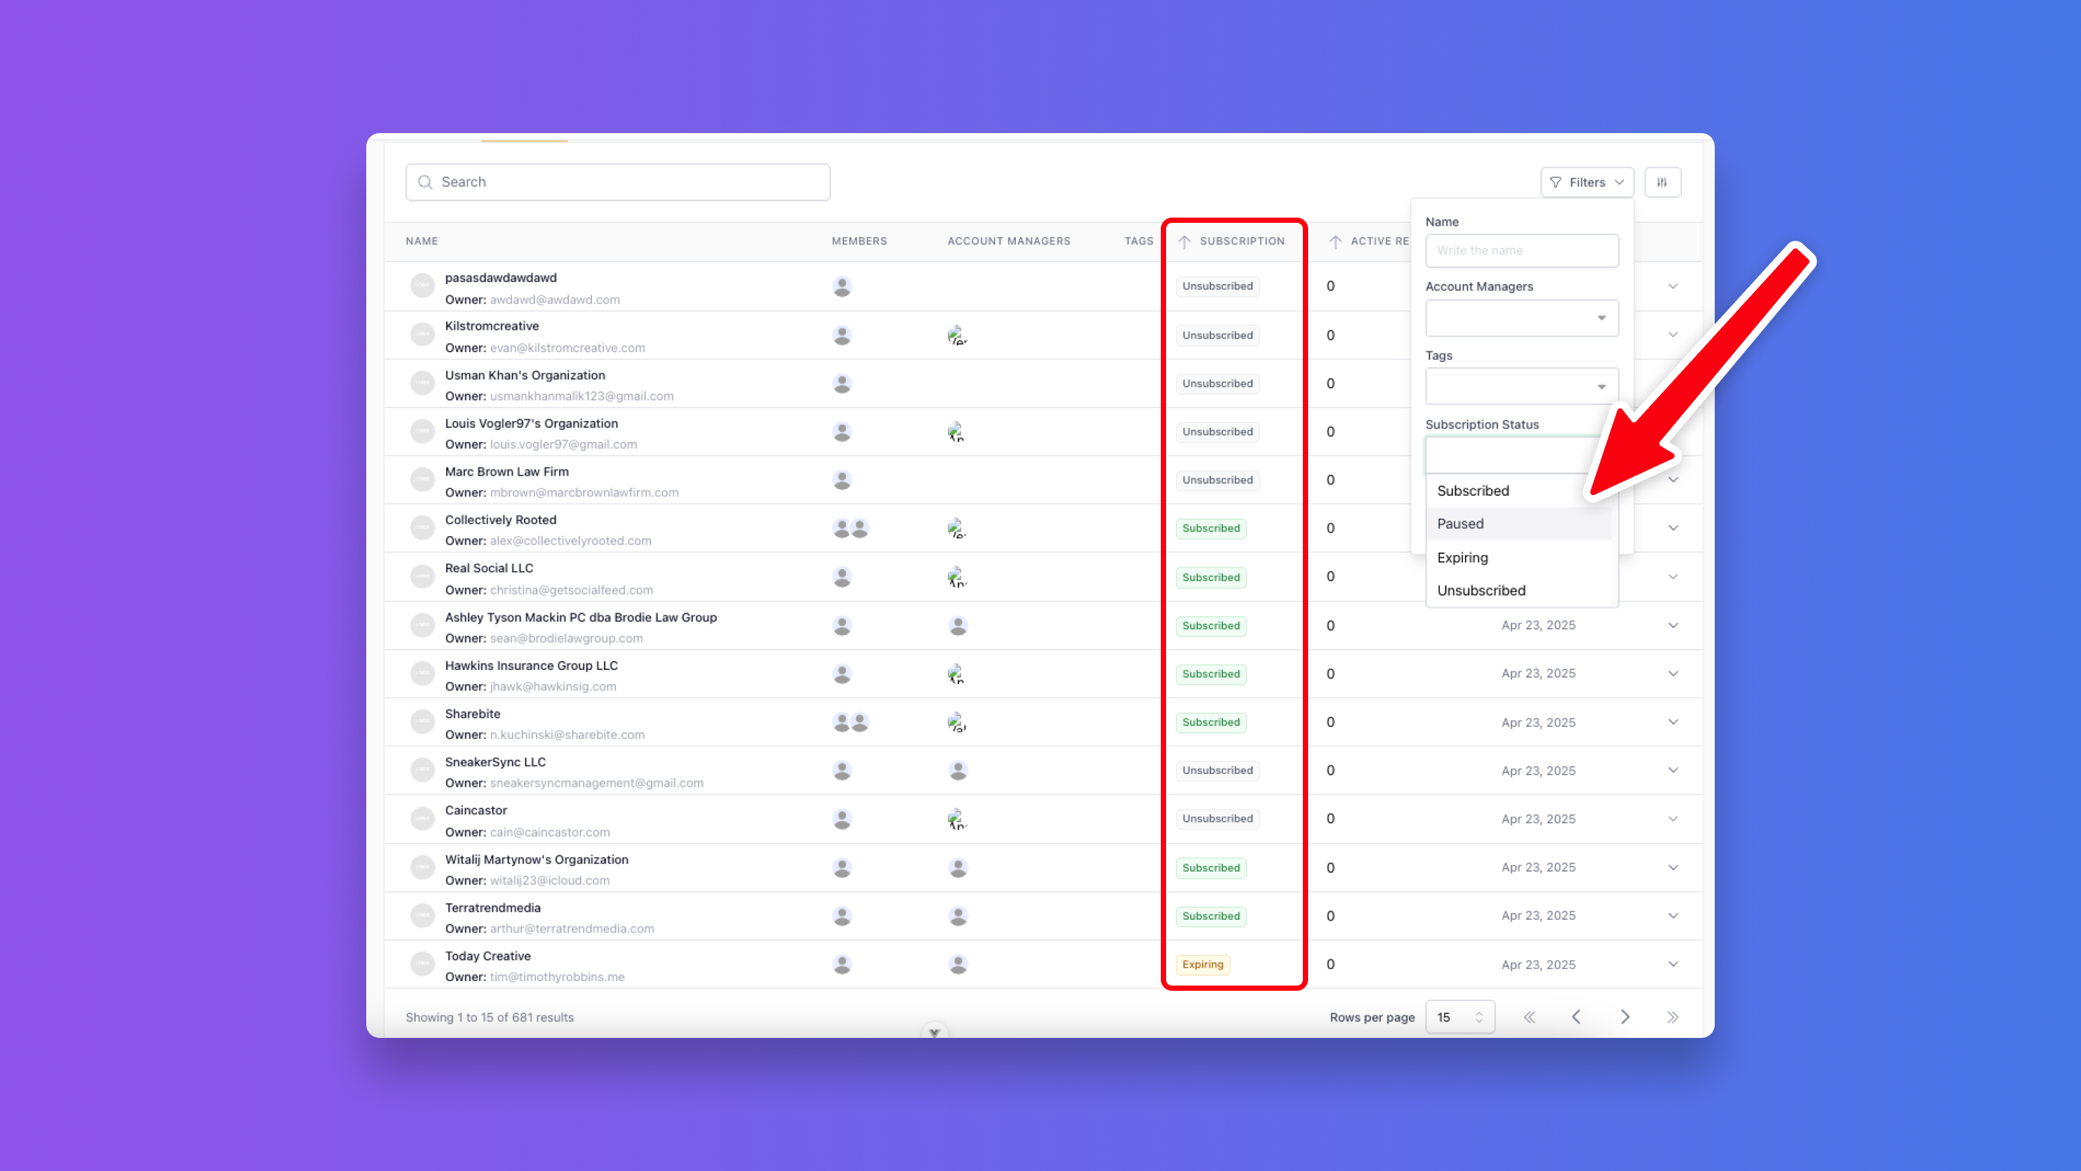This screenshot has height=1171, width=2081.
Task: Click Kilstromcreative's account manager avatar
Action: [958, 336]
